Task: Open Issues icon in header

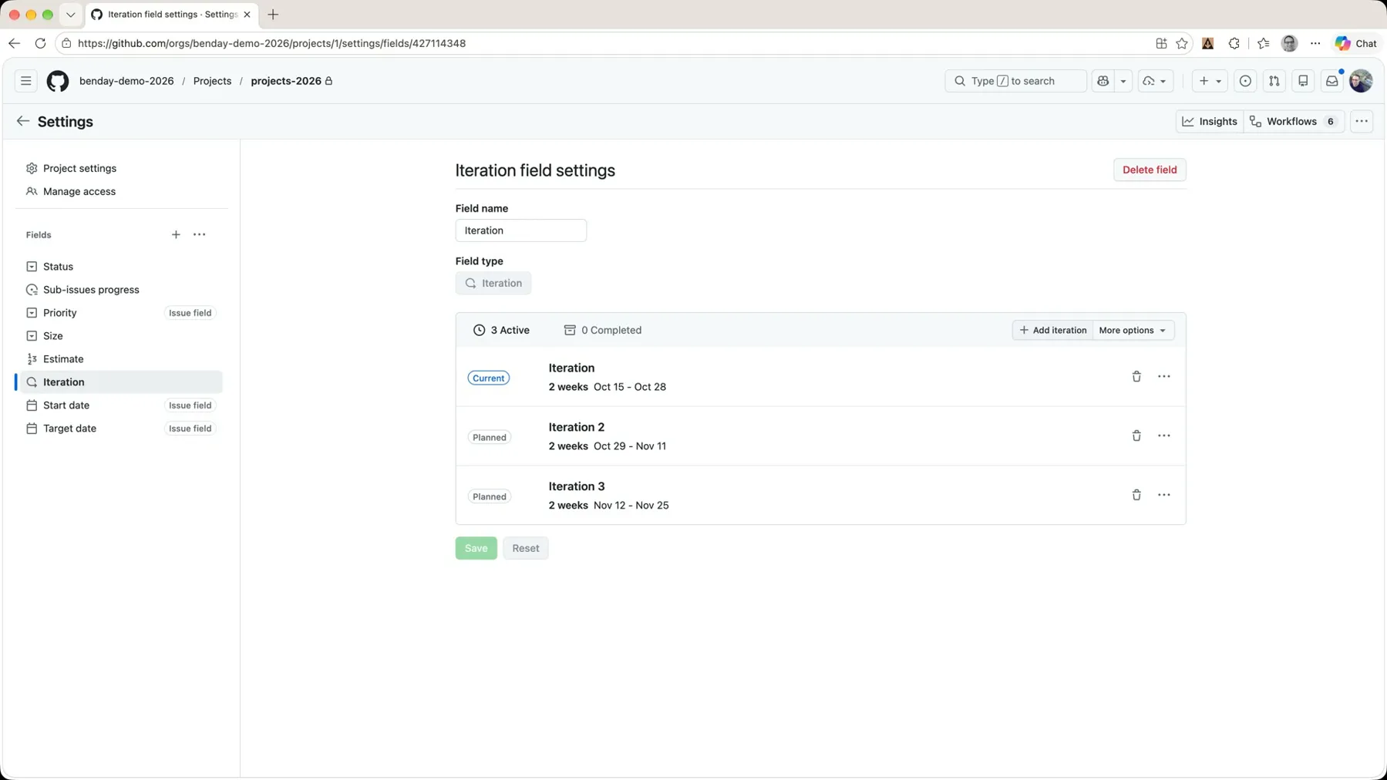Action: pos(1245,81)
